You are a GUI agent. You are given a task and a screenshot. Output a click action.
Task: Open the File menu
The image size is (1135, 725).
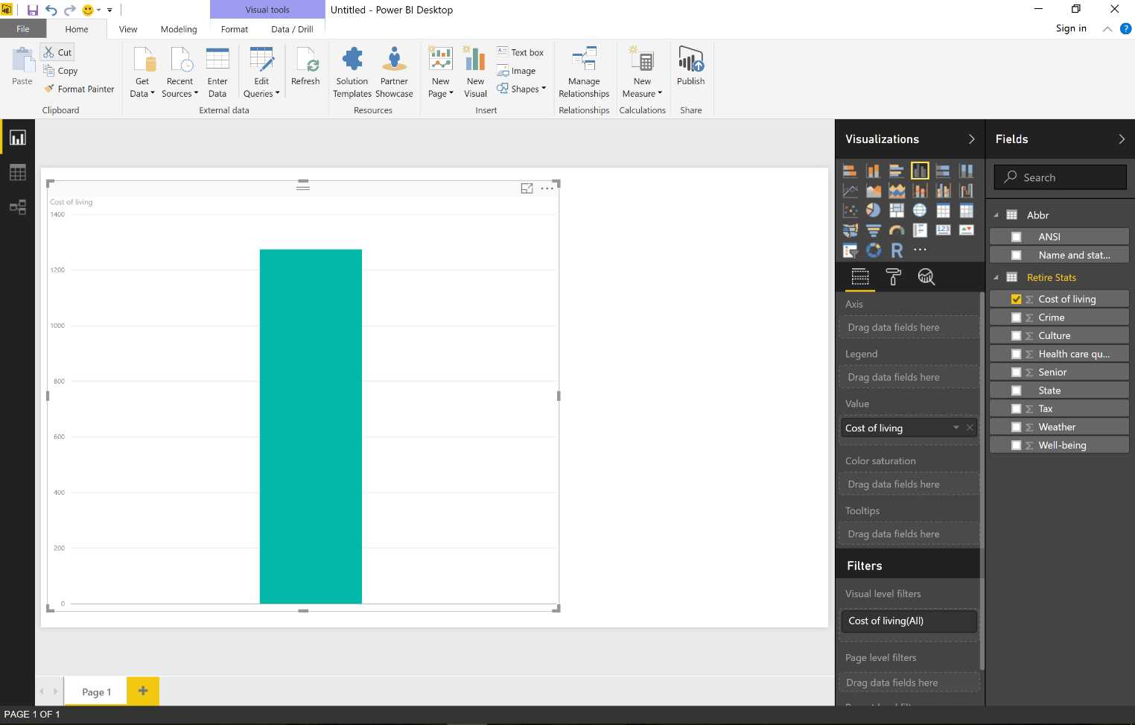click(22, 28)
